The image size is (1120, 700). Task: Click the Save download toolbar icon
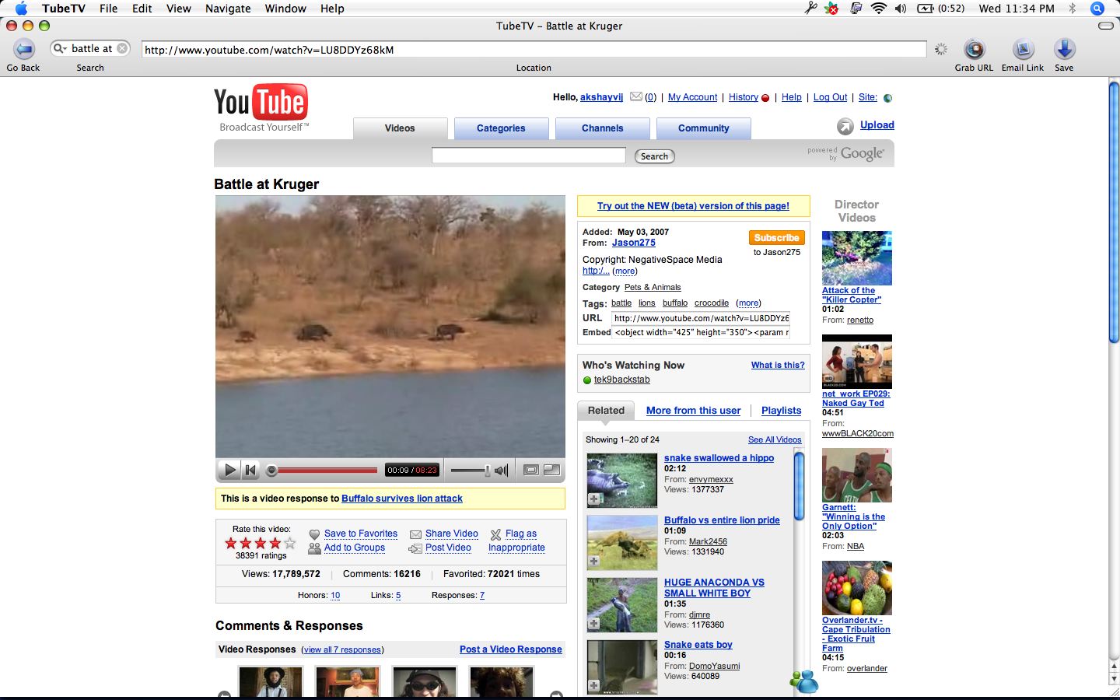pyautogui.click(x=1064, y=49)
